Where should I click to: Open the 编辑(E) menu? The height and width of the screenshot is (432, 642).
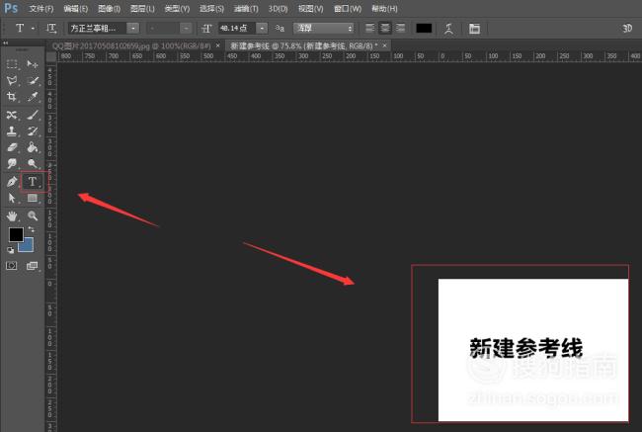pyautogui.click(x=76, y=9)
